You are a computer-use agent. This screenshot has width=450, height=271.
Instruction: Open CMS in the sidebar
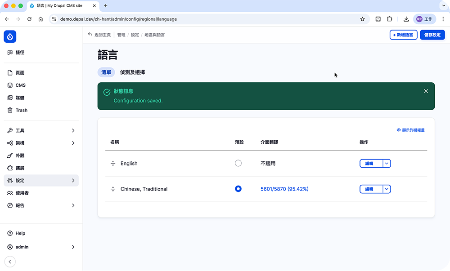pyautogui.click(x=21, y=85)
